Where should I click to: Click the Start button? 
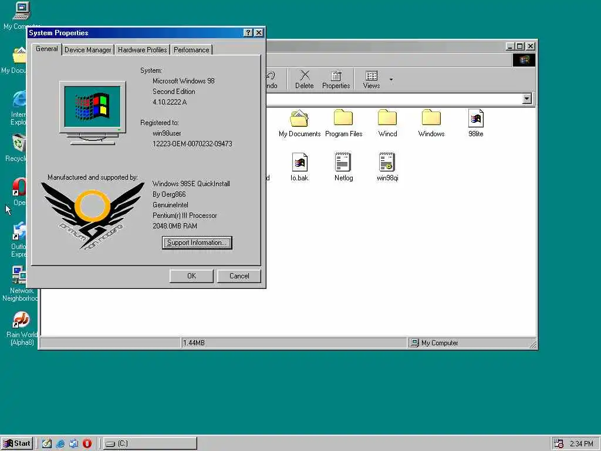click(x=17, y=443)
